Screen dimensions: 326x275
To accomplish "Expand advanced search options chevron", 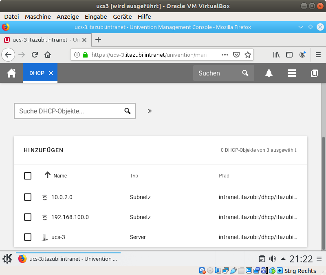I will (x=150, y=111).
